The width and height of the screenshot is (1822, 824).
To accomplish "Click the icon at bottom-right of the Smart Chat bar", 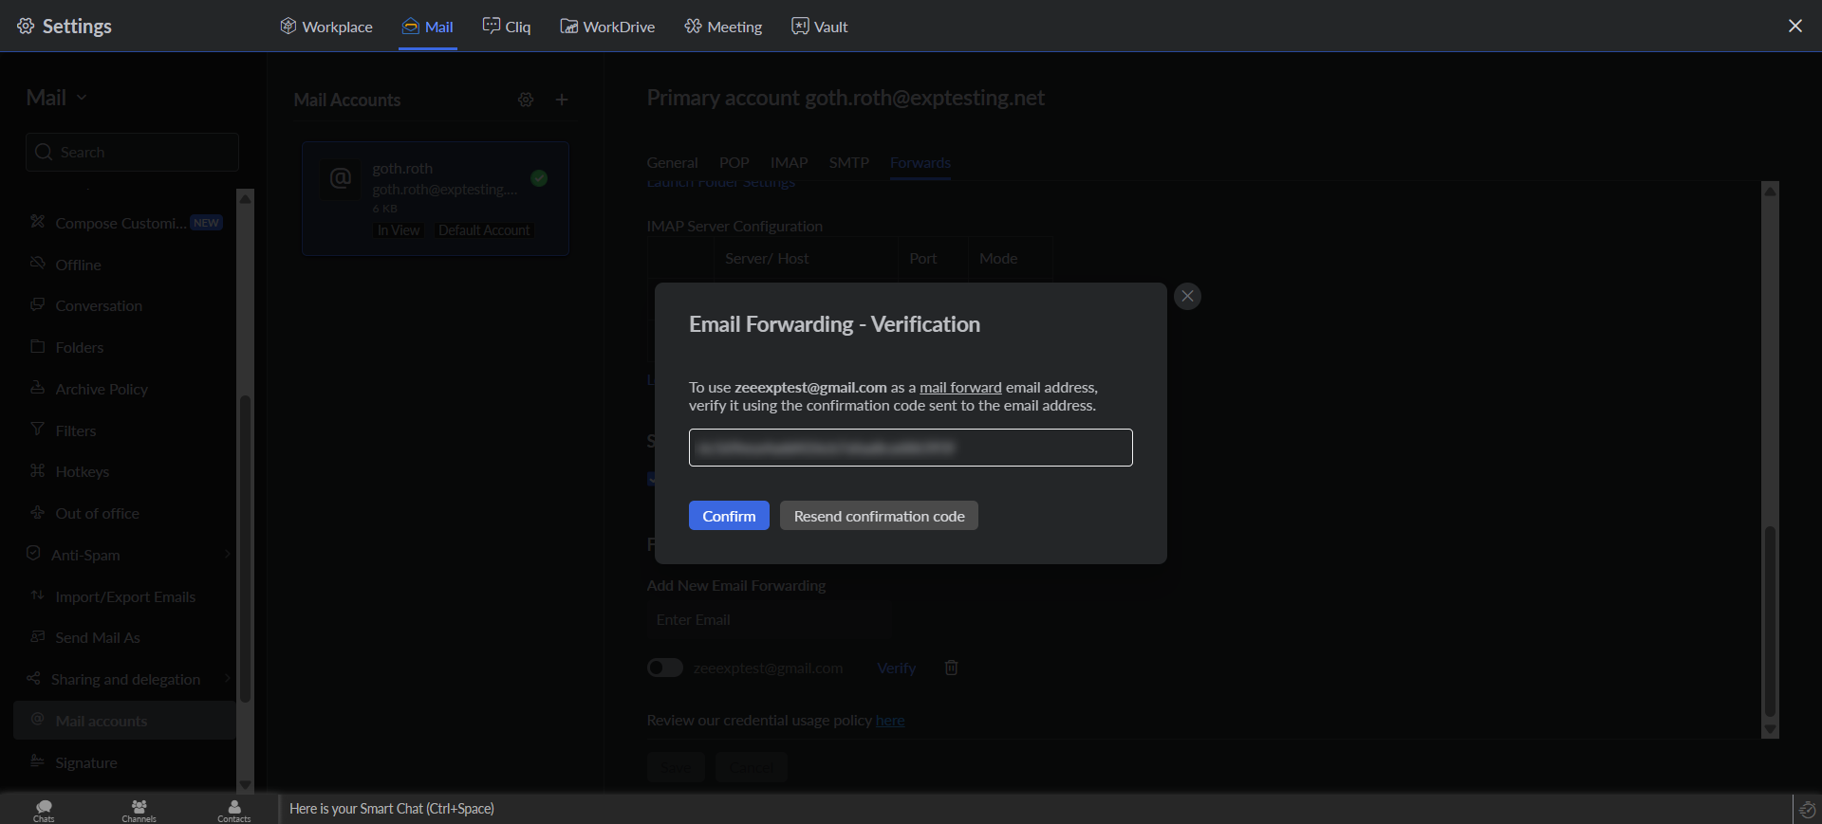I will click(1807, 810).
